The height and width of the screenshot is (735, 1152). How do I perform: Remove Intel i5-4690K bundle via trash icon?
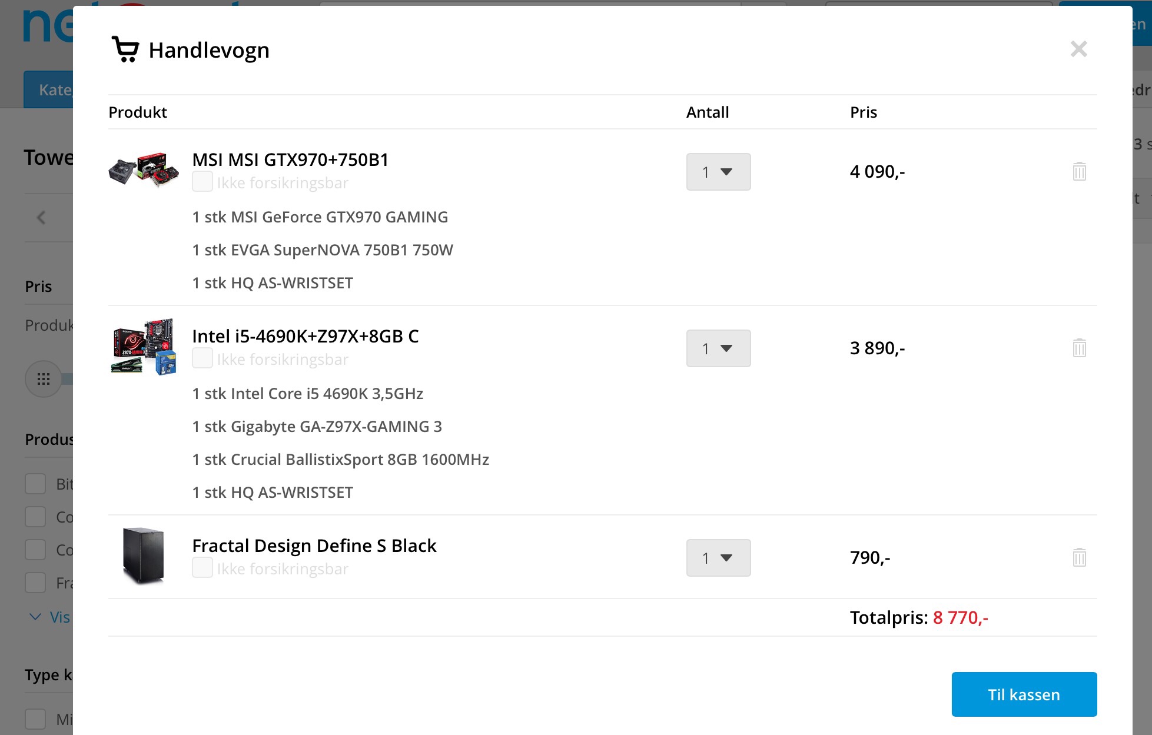1079,348
